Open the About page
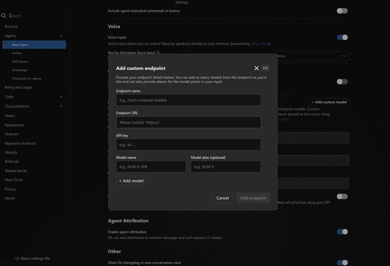 [x=10, y=198]
